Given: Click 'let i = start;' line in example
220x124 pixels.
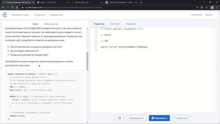Looking at the screenshot, I should click(18, 87).
